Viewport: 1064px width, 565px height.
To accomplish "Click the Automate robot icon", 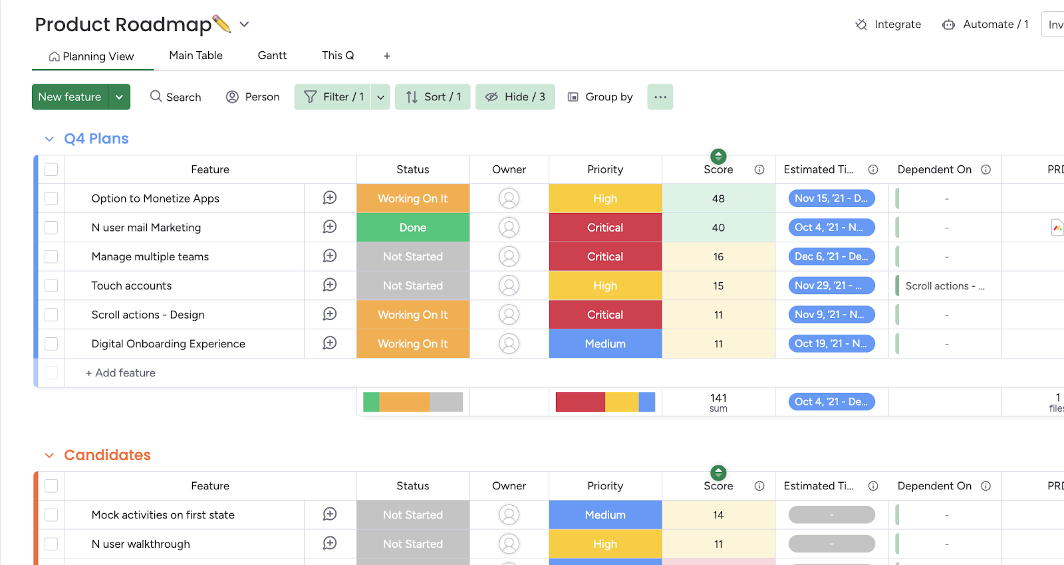I will click(x=948, y=25).
